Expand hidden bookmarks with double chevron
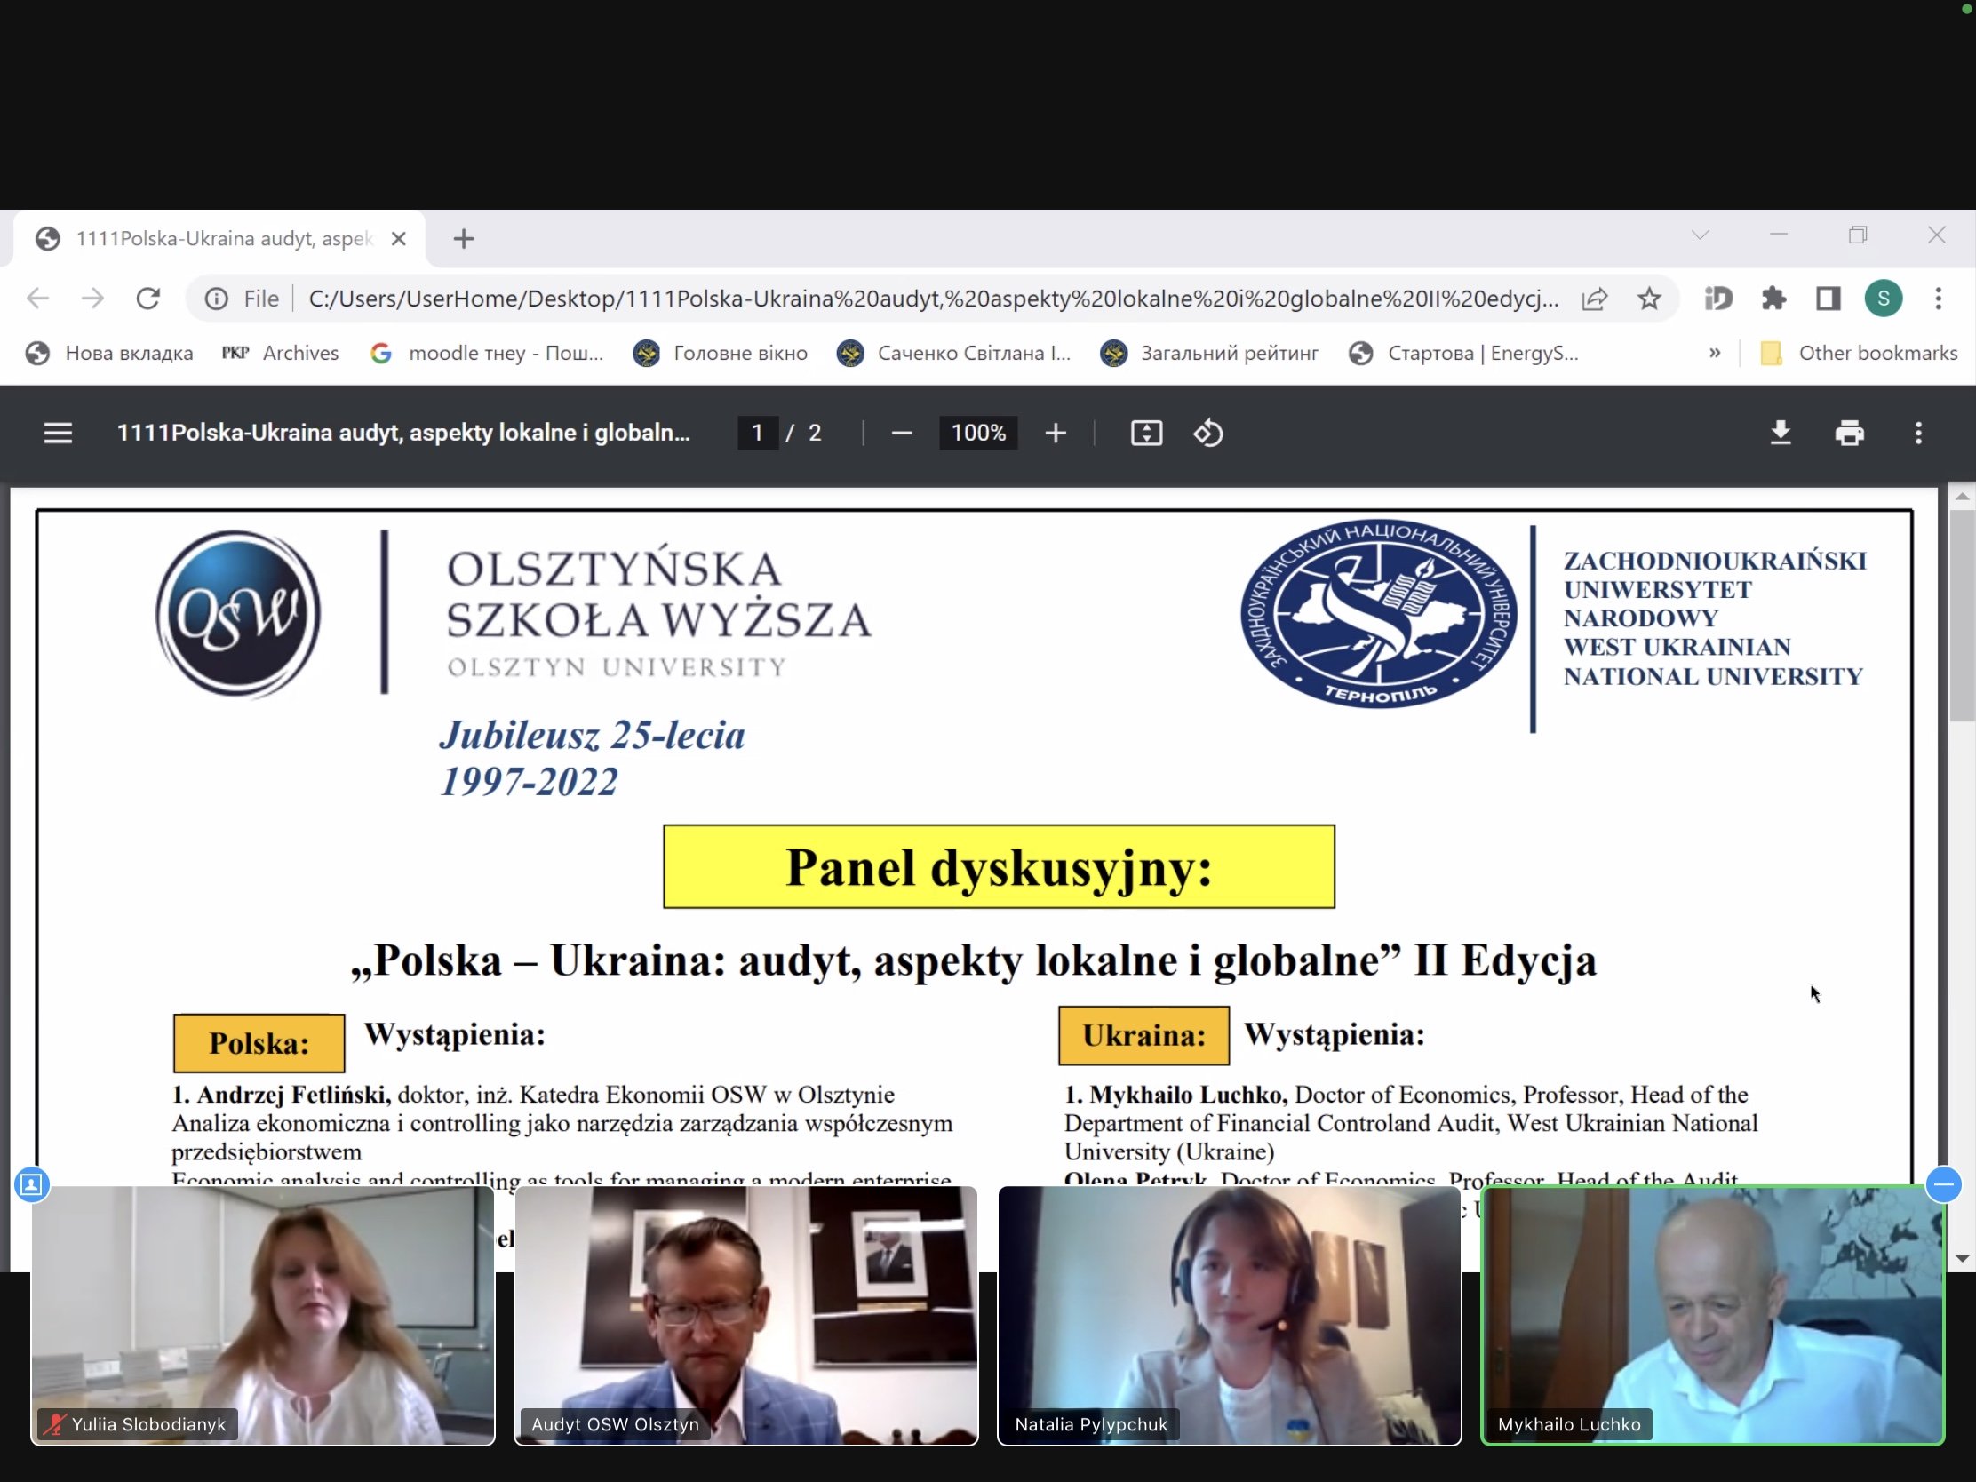This screenshot has height=1482, width=1976. [x=1714, y=353]
